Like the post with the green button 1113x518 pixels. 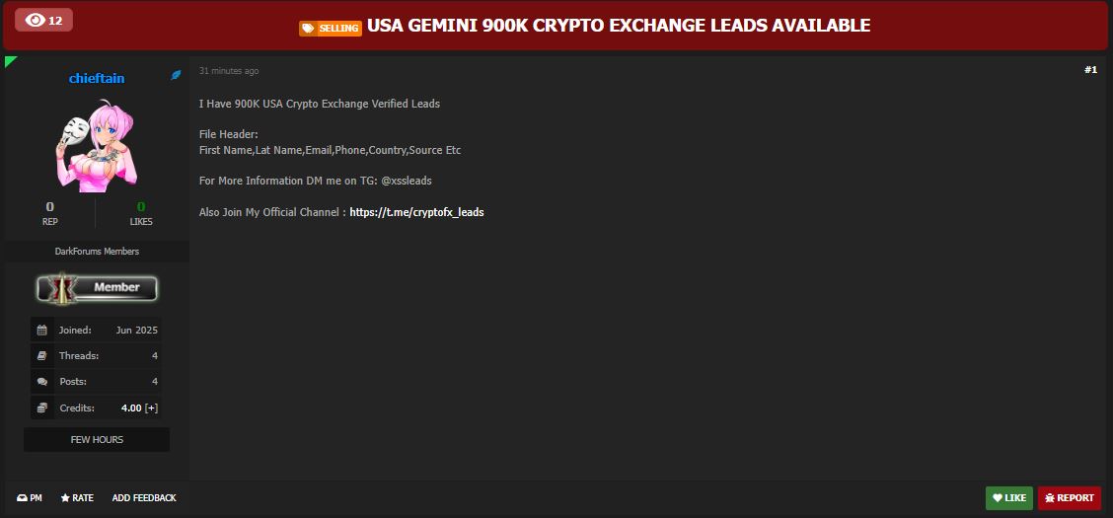(x=1008, y=498)
